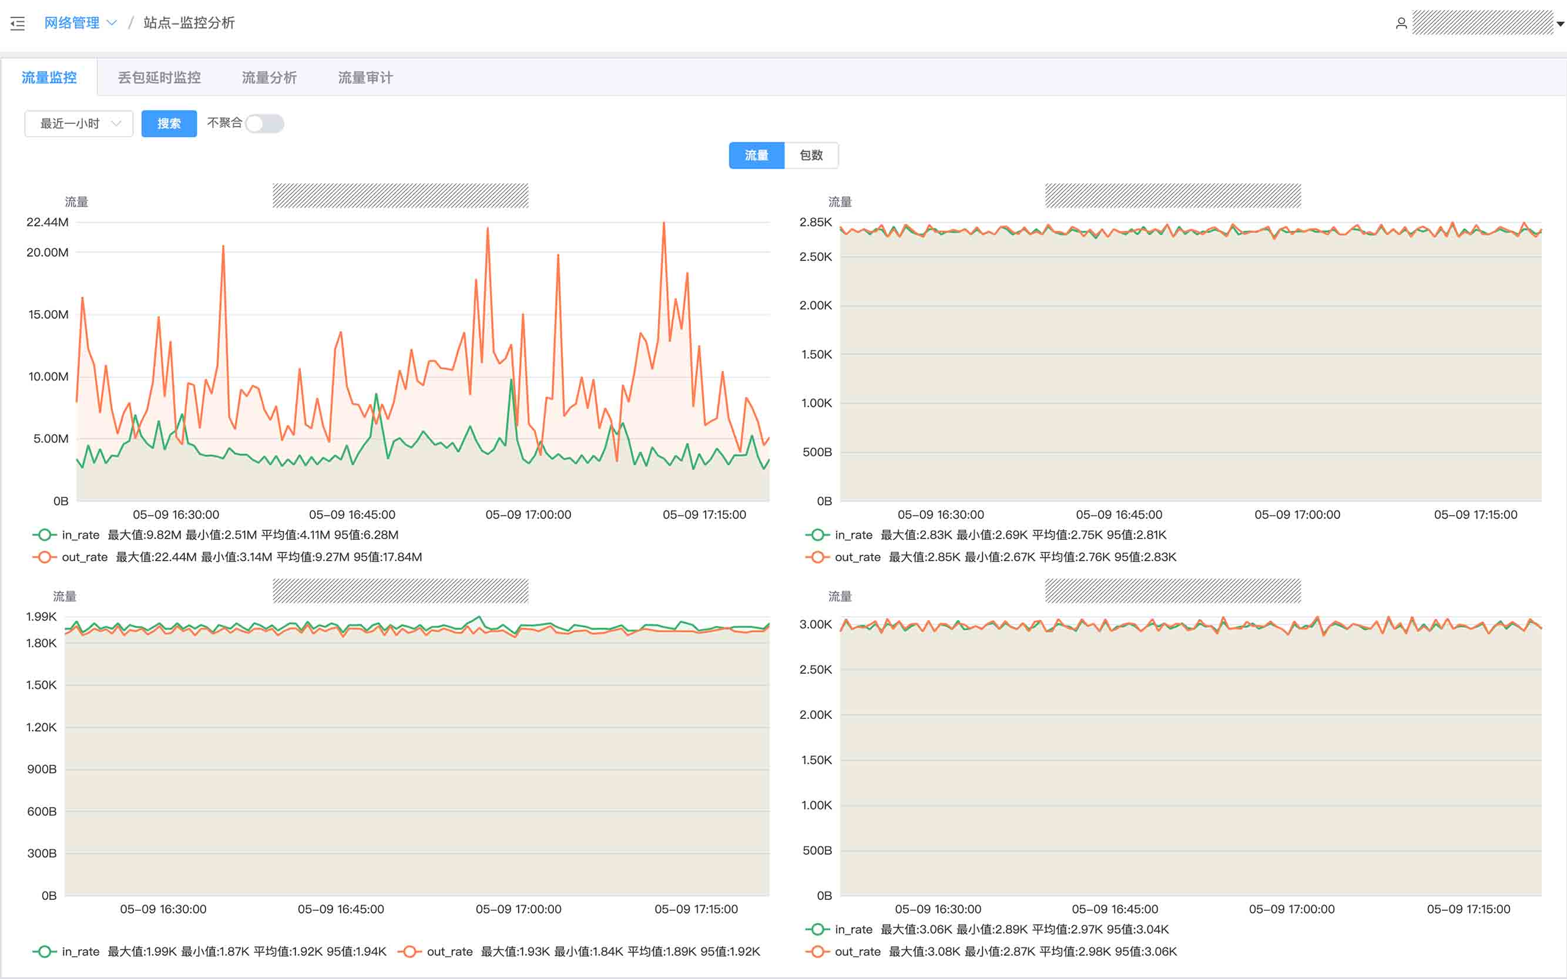Toggle out_rate legend marker in top-right chart

pos(817,557)
